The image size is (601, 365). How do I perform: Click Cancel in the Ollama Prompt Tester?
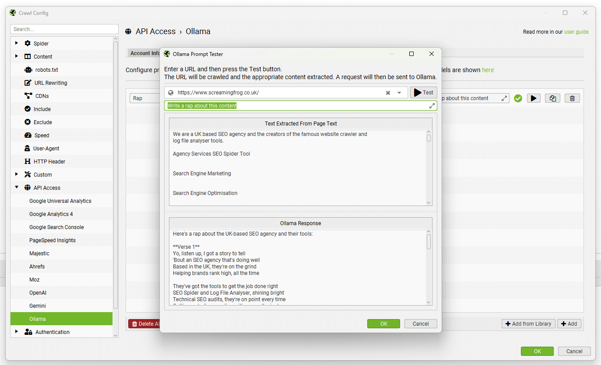(420, 324)
